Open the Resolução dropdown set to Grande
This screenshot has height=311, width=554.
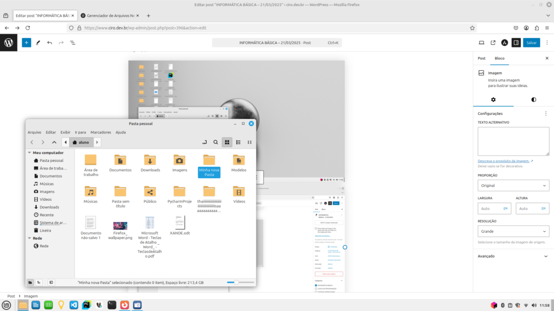click(513, 231)
